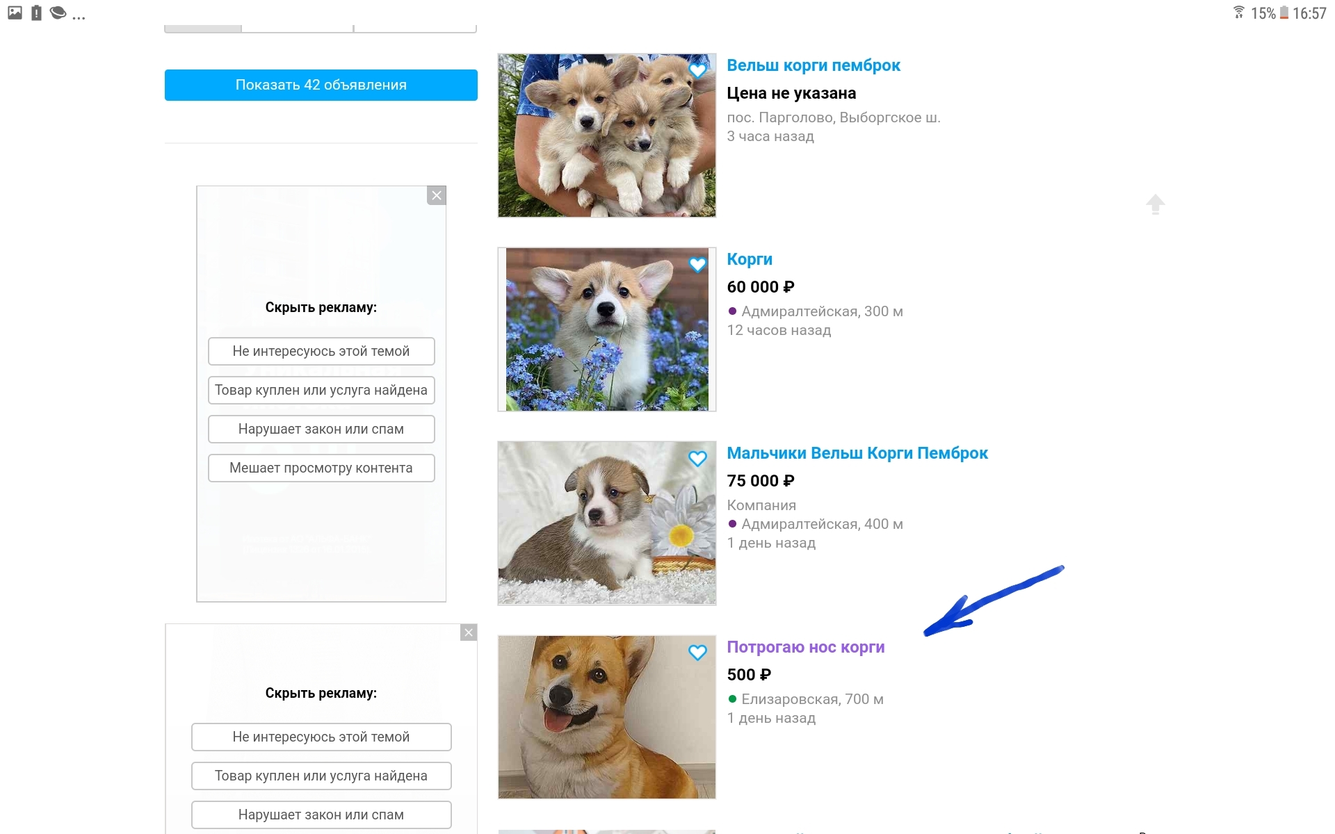
Task: Close the upper ad panel
Action: tap(437, 195)
